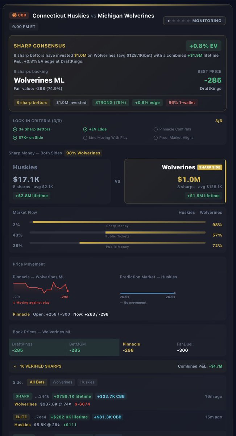Screen dimensions: 236x436
Task: Click the star rating next to MONITORING
Action: point(178,21)
